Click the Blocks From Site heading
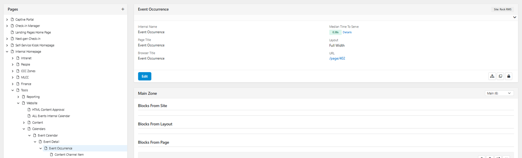Screen dimensions: 522x158 pyautogui.click(x=152, y=106)
